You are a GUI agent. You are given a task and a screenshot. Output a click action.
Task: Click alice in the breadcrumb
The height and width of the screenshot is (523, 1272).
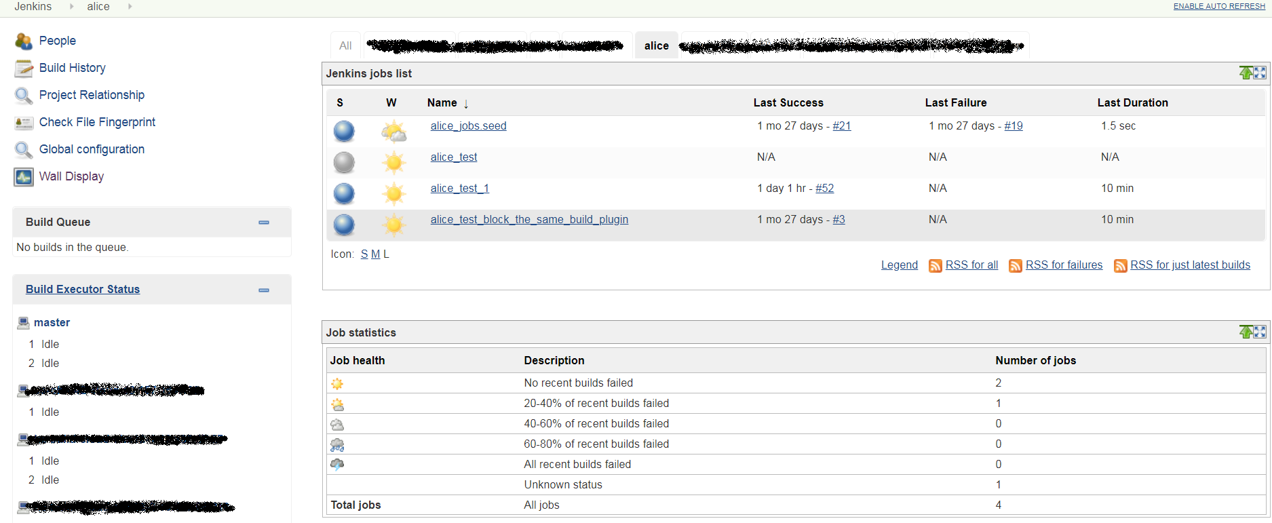coord(98,7)
